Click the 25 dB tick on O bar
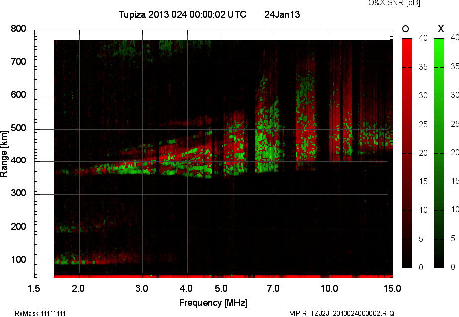This screenshot has height=317, width=459. (x=423, y=125)
